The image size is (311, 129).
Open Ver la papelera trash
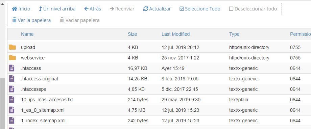click(31, 20)
